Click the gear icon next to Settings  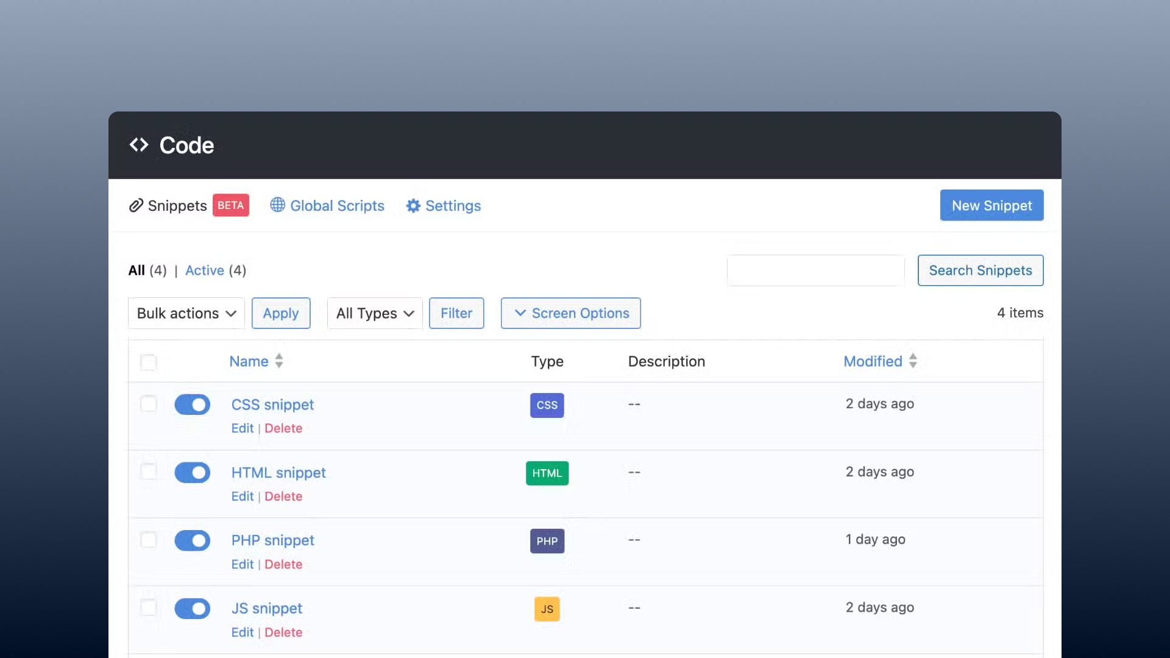(x=413, y=206)
